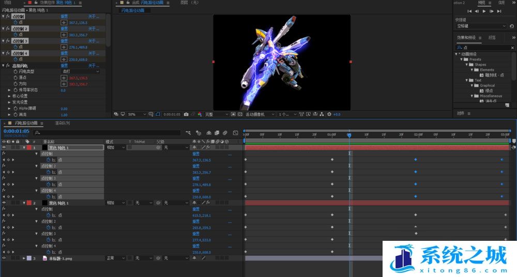Toggle stopwatch for Alpha 障碍 property
517x277 pixels.
coord(15,109)
